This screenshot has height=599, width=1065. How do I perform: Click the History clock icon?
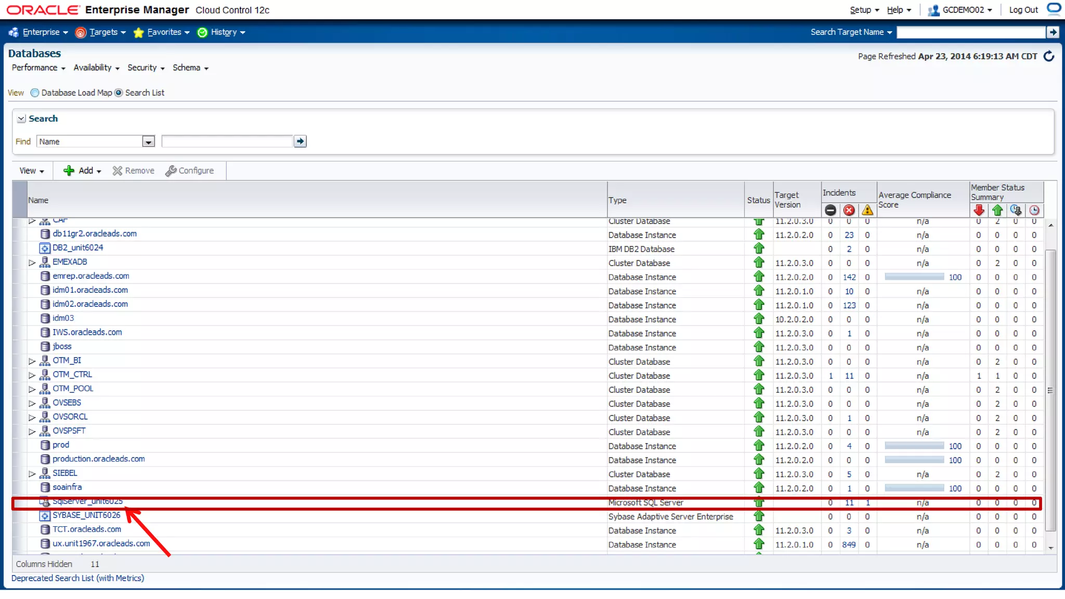click(202, 32)
